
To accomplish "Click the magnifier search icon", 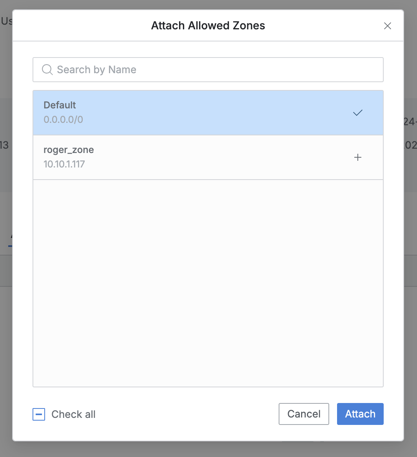I will (47, 70).
